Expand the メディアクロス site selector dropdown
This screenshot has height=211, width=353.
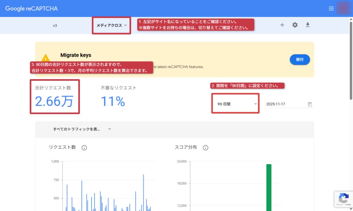112,25
